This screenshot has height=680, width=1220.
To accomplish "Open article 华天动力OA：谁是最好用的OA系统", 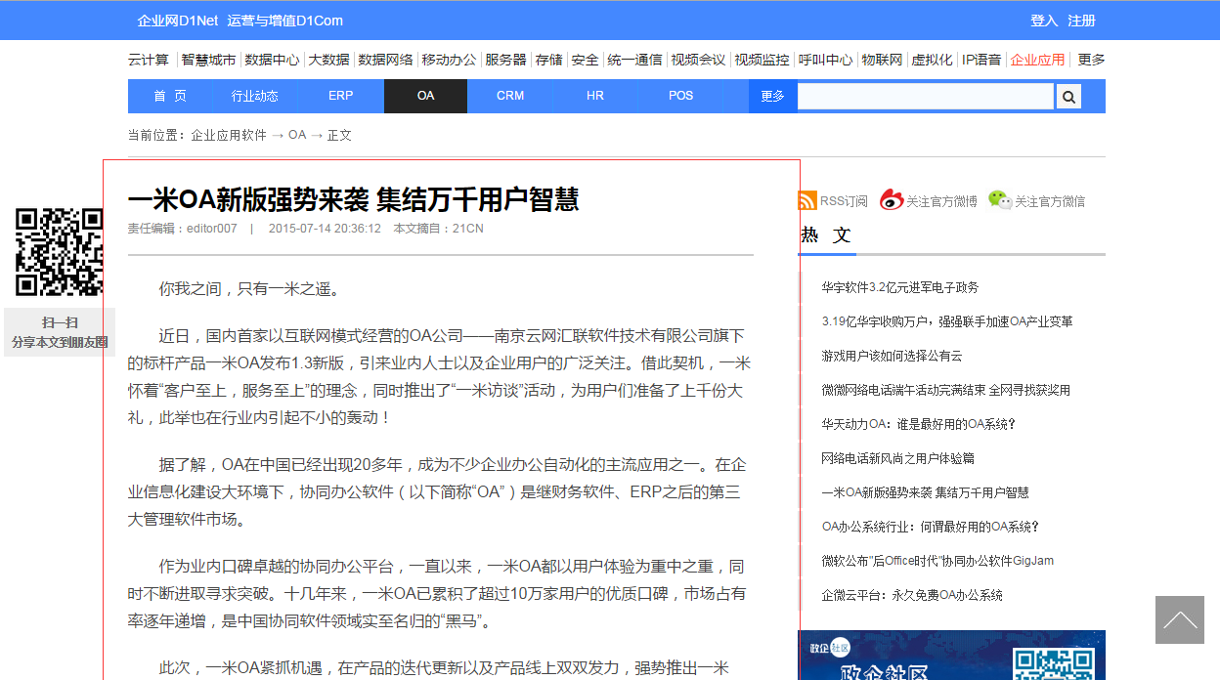I will (919, 424).
